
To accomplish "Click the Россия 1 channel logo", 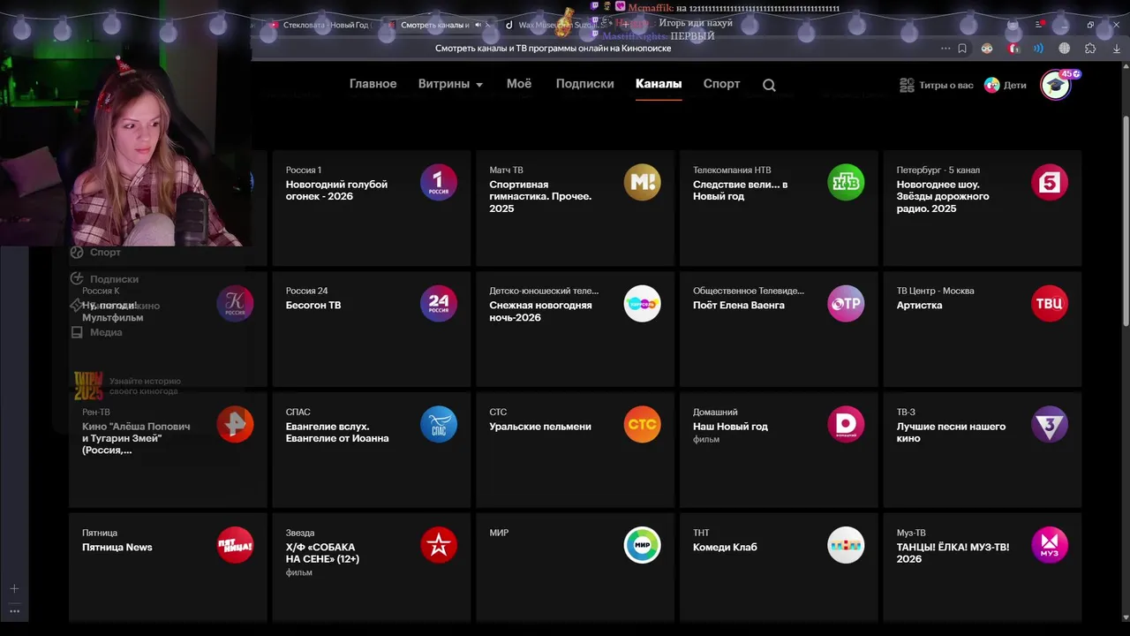I will coord(439,182).
